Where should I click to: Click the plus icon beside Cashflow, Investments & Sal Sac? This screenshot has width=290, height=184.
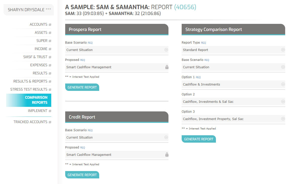[x=283, y=102]
